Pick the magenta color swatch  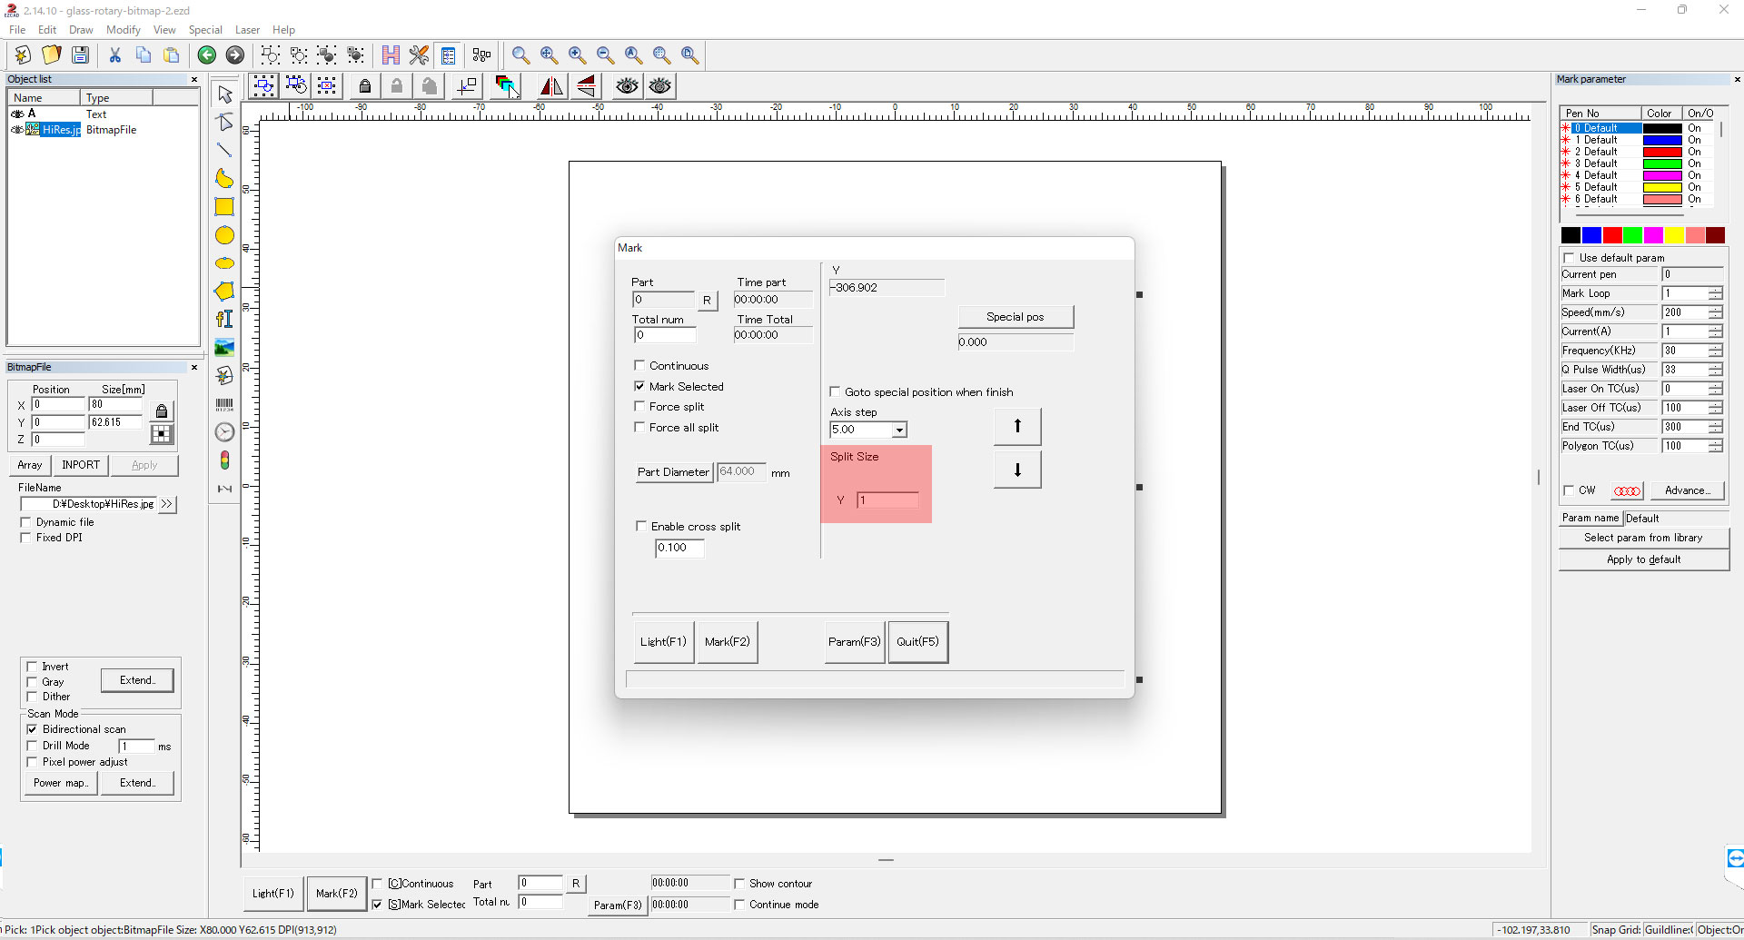(x=1653, y=235)
